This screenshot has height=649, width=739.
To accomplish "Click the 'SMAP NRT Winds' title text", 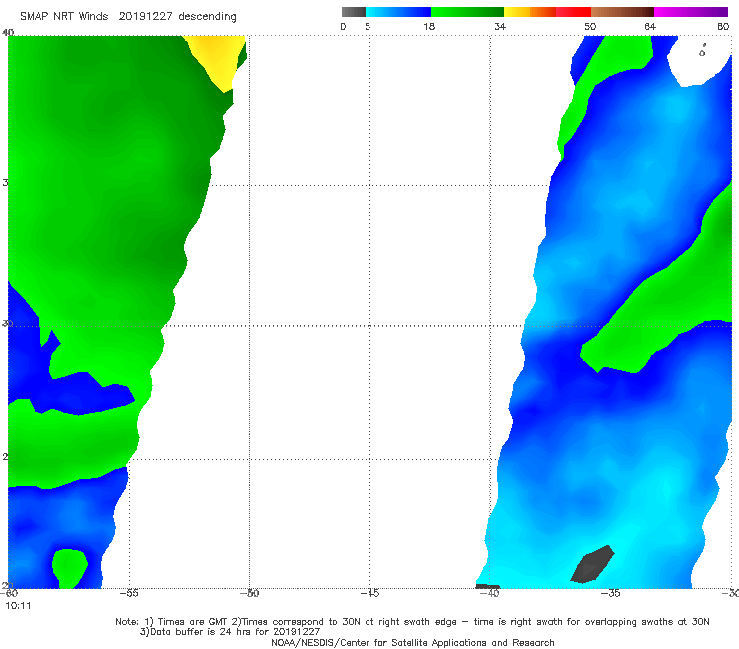I will (x=64, y=17).
